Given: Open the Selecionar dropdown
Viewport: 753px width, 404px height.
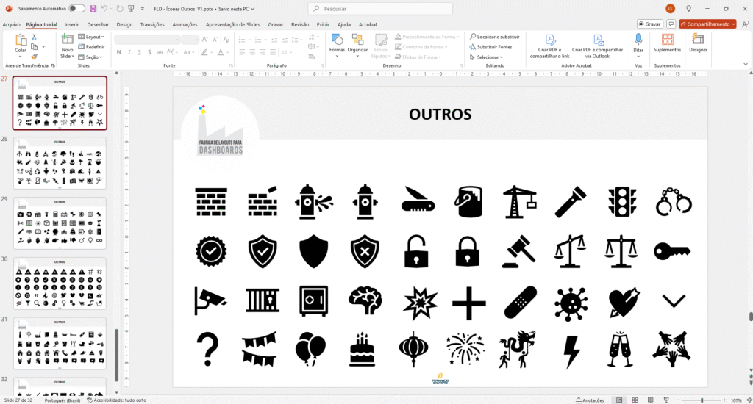Looking at the screenshot, I should pyautogui.click(x=489, y=57).
